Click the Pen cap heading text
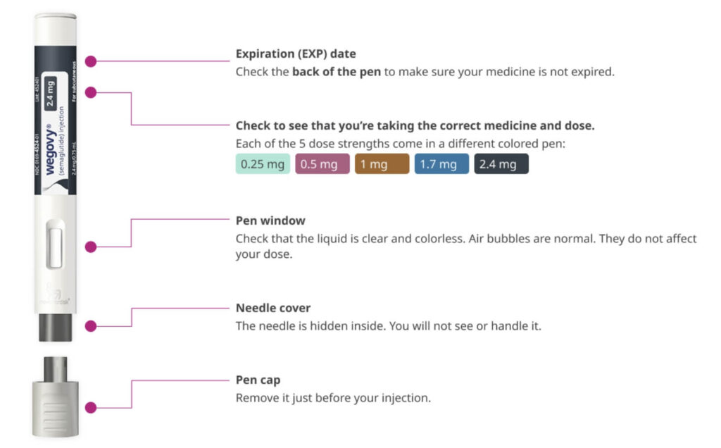Viewport: 721px width, 448px height. click(x=258, y=380)
